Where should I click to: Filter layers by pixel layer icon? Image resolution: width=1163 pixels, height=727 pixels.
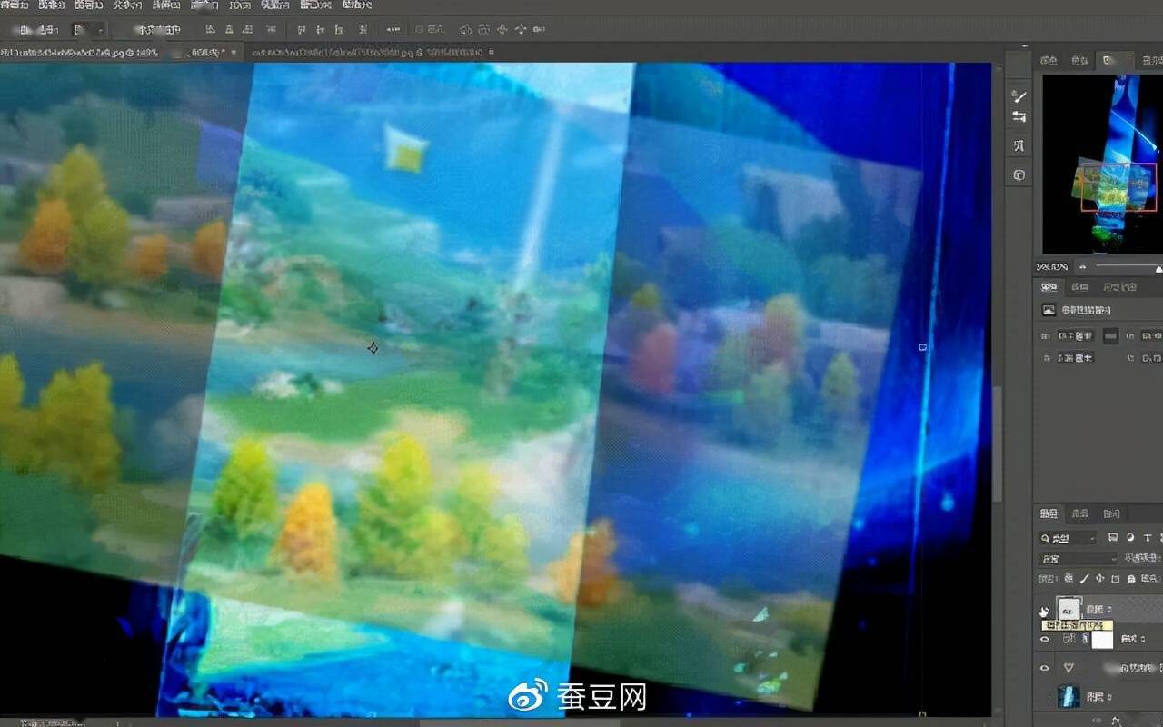[1113, 538]
